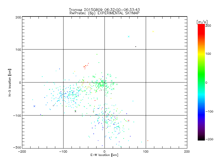Click the blue X marker at the far left

tap(34, 106)
